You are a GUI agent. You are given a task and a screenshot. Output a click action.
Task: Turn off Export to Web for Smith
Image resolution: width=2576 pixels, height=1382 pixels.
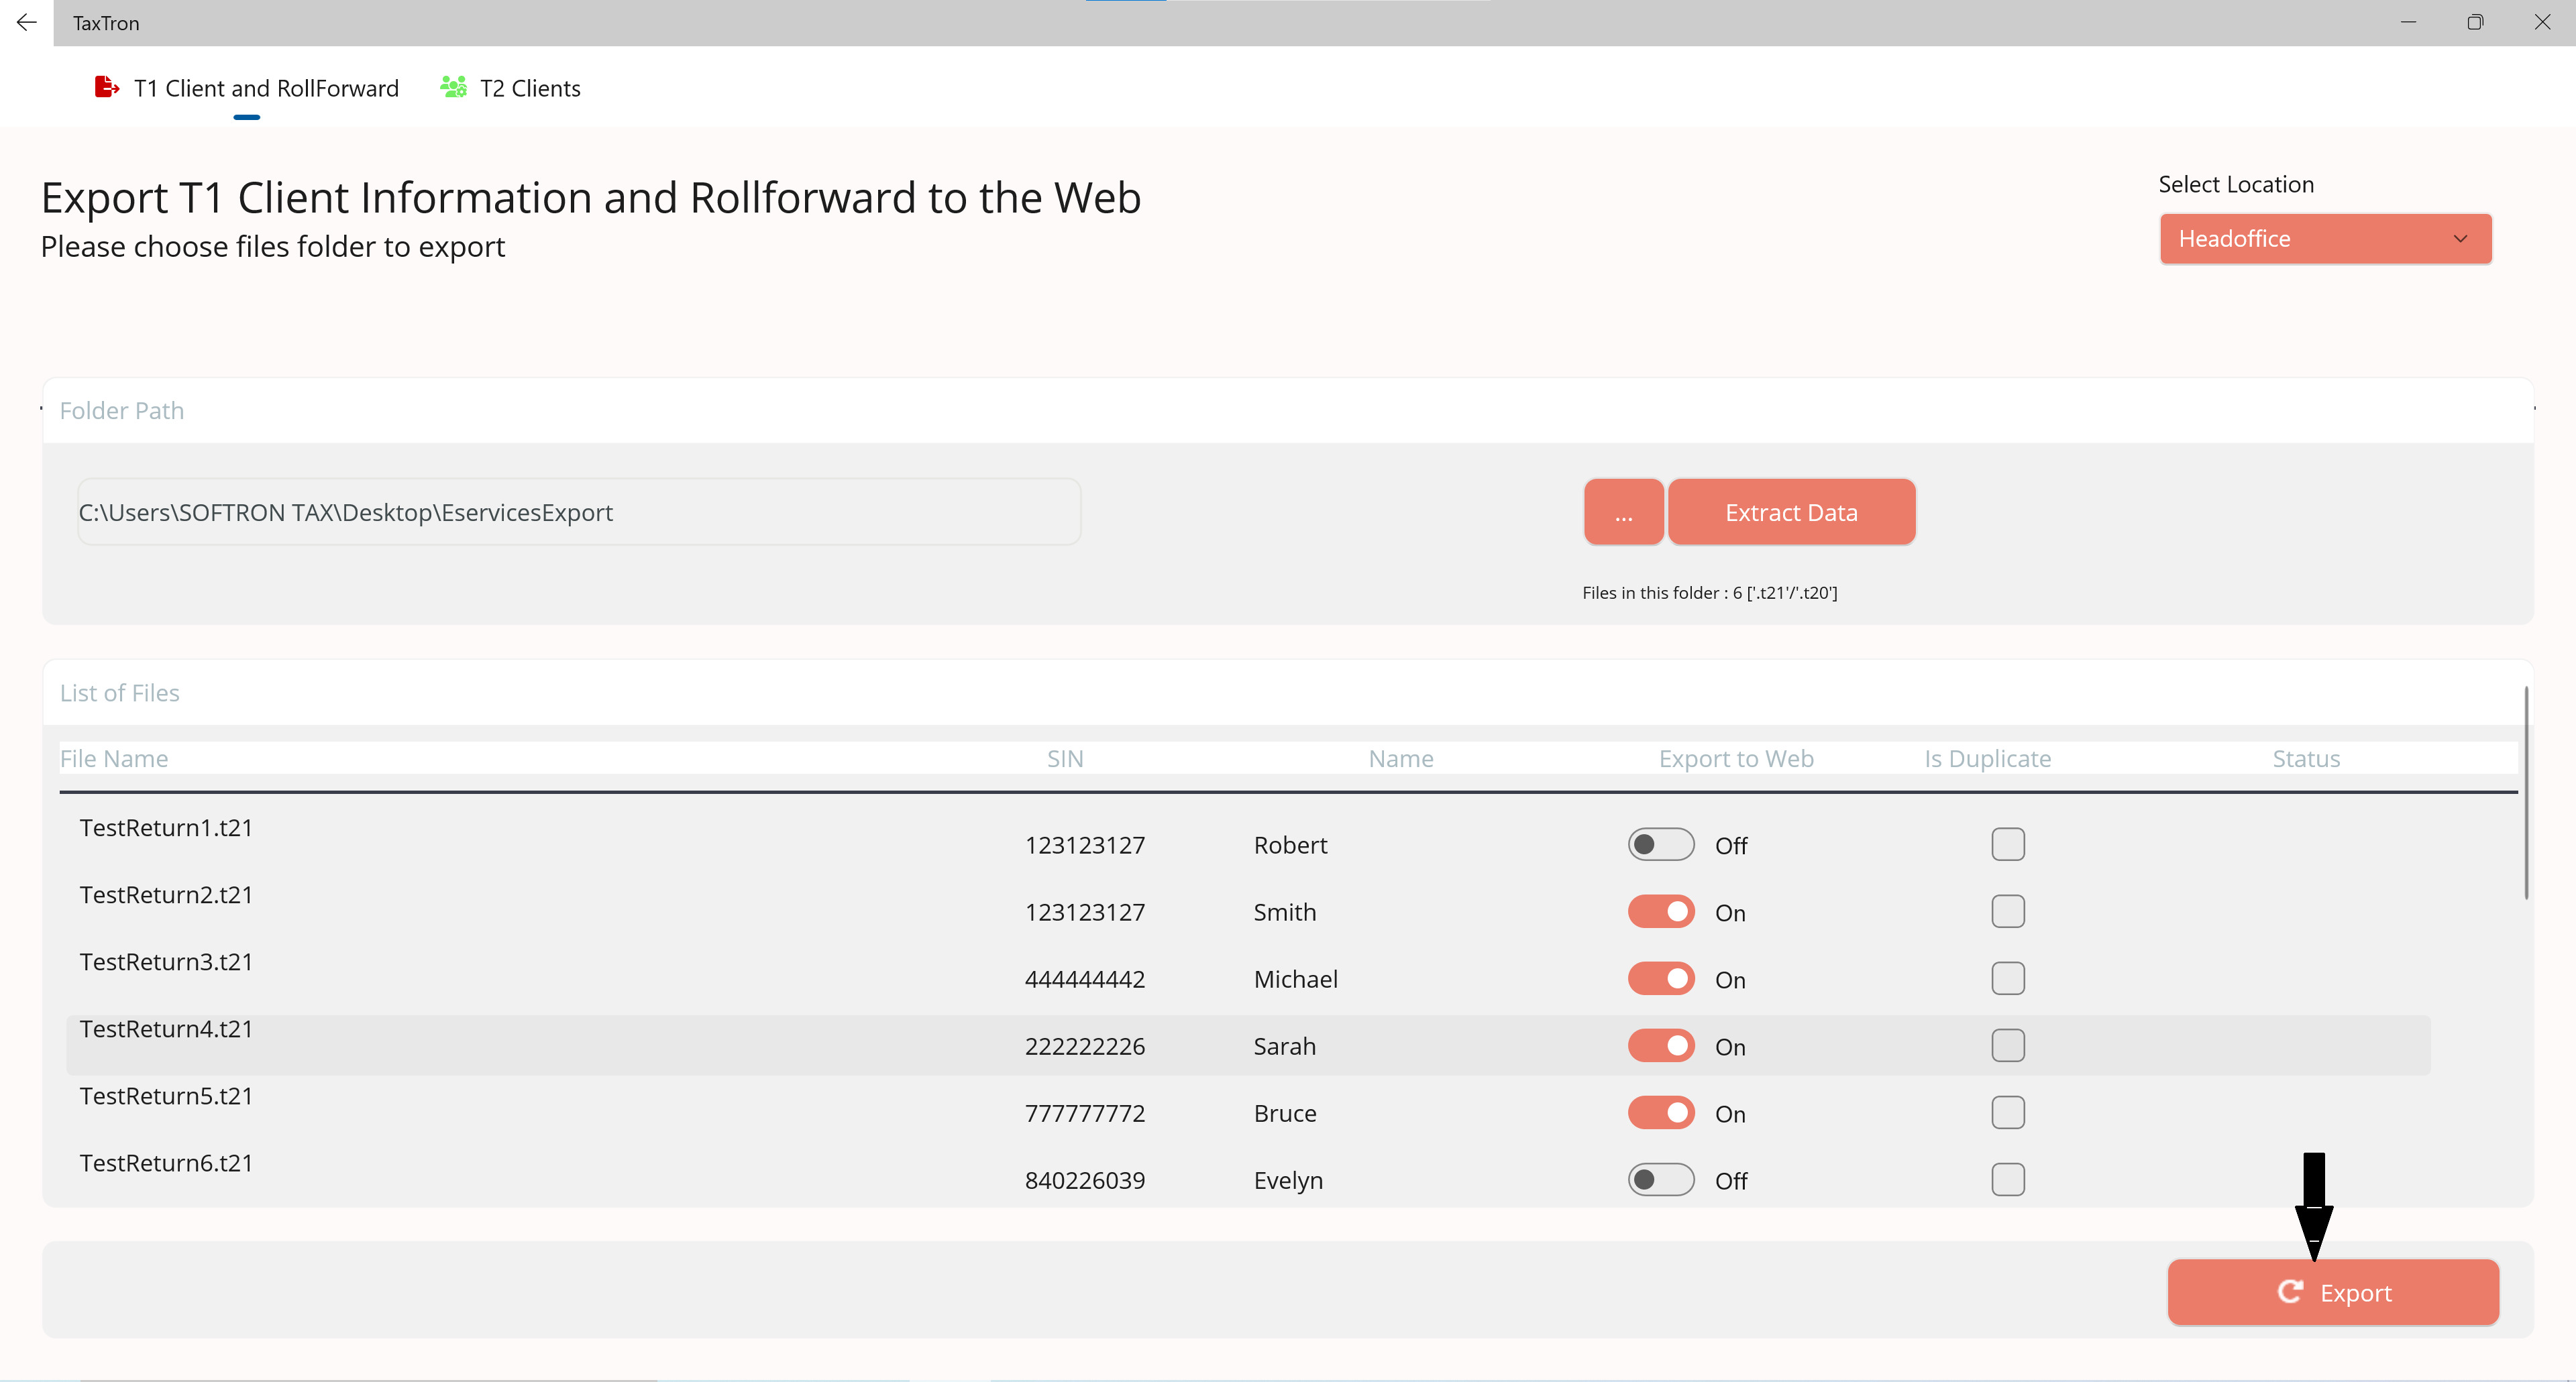pyautogui.click(x=1661, y=911)
